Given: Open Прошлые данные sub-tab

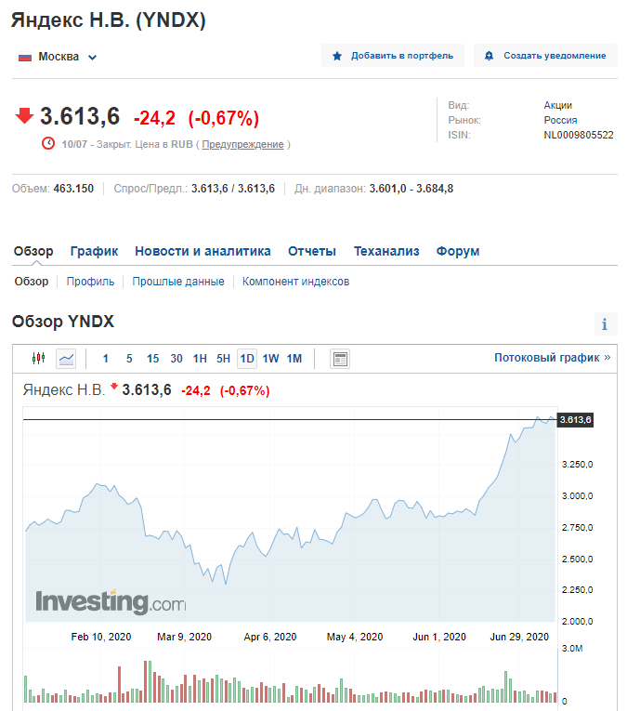Looking at the screenshot, I should 178,282.
